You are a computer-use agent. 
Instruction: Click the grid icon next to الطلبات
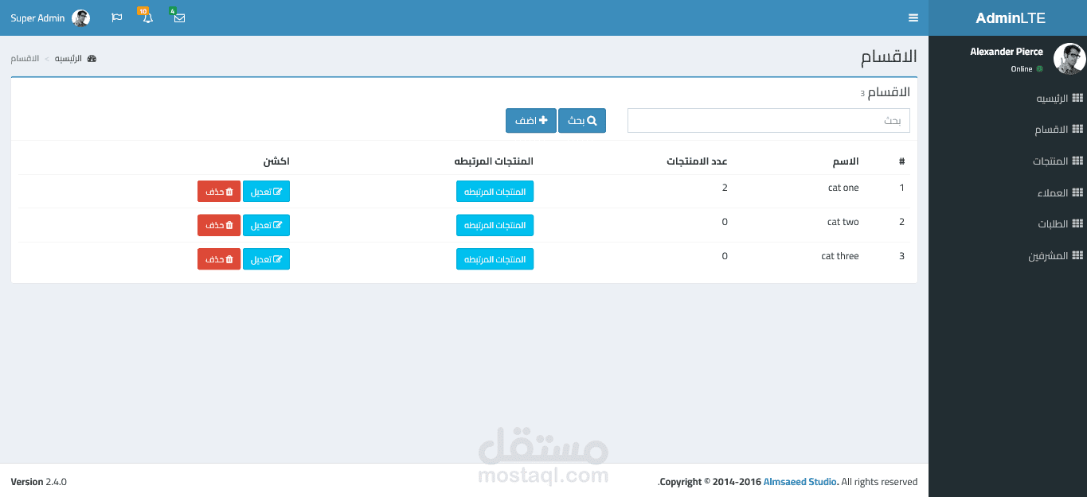tap(1077, 223)
